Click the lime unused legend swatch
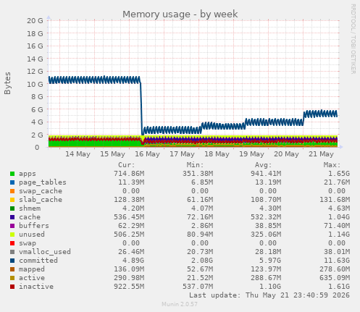This screenshot has width=360, height=312. (12, 235)
